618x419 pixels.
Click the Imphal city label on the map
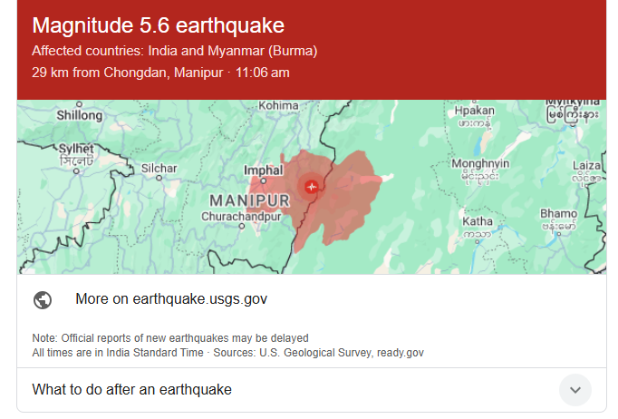(x=263, y=170)
